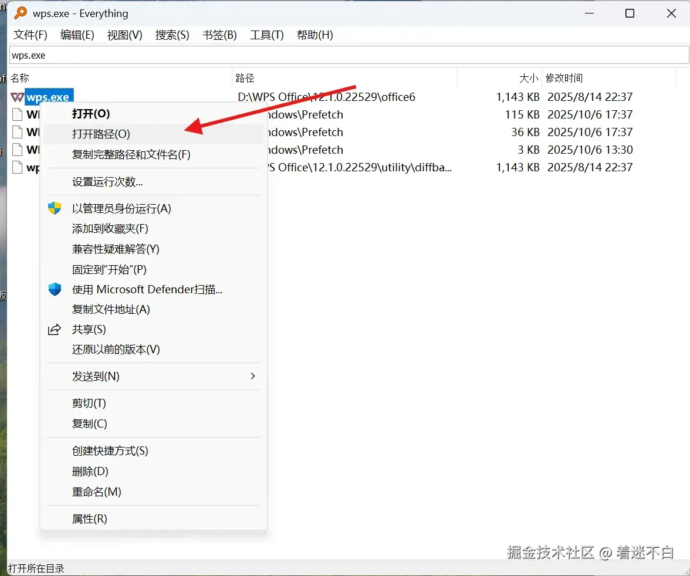The height and width of the screenshot is (576, 690).
Task: Select the highlighted wps.exe file name
Action: coord(49,97)
